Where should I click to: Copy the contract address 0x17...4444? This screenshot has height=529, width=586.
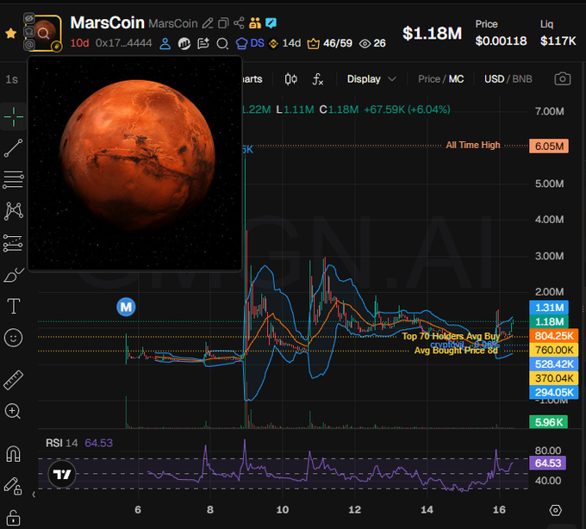[123, 43]
